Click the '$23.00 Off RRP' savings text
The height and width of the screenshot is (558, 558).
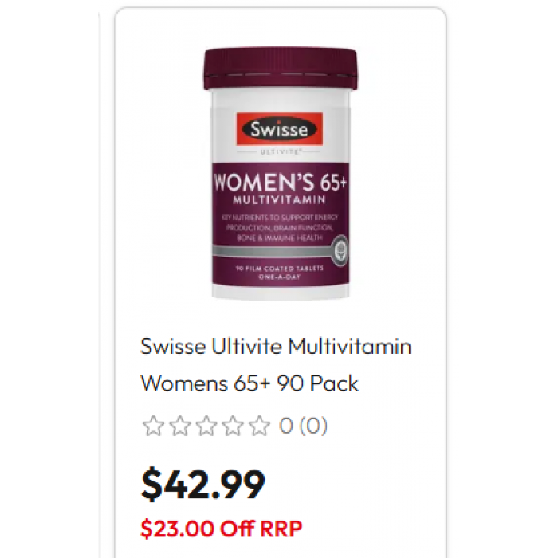pyautogui.click(x=221, y=529)
